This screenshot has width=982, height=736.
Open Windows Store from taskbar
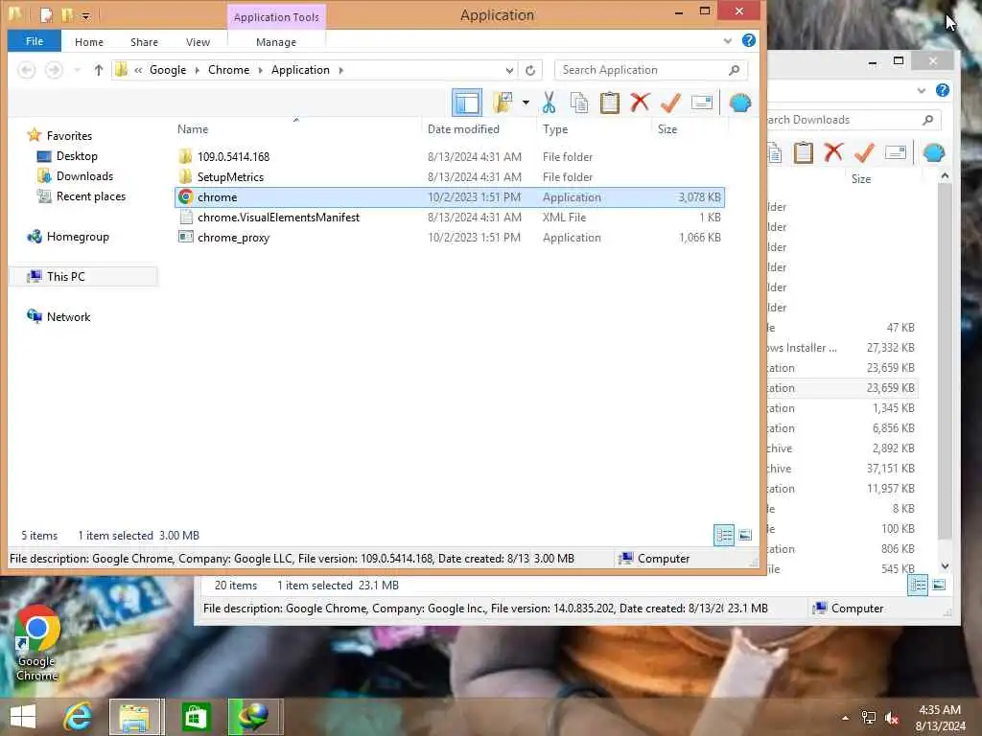[196, 717]
